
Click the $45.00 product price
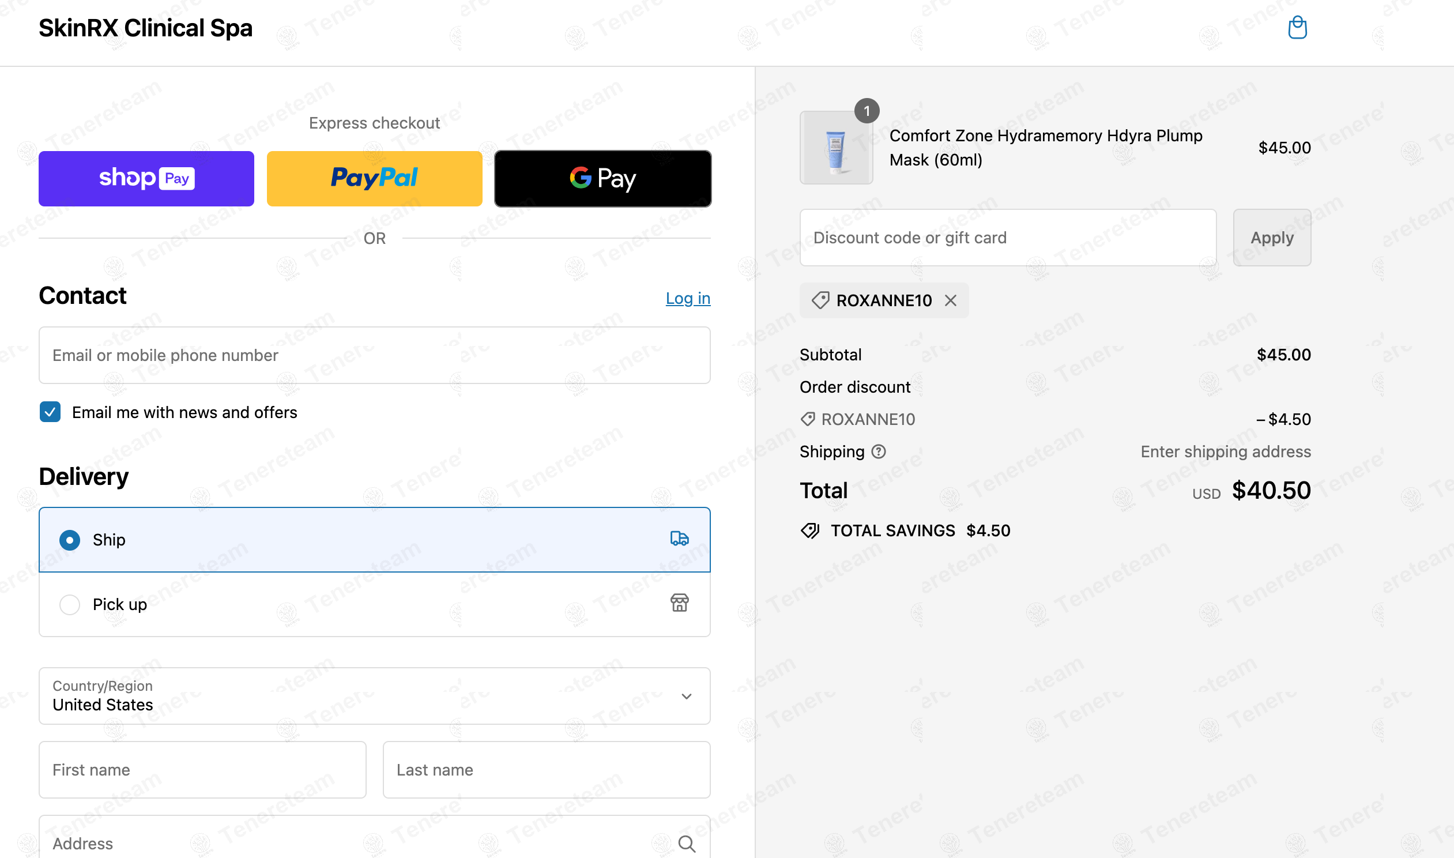tap(1285, 148)
